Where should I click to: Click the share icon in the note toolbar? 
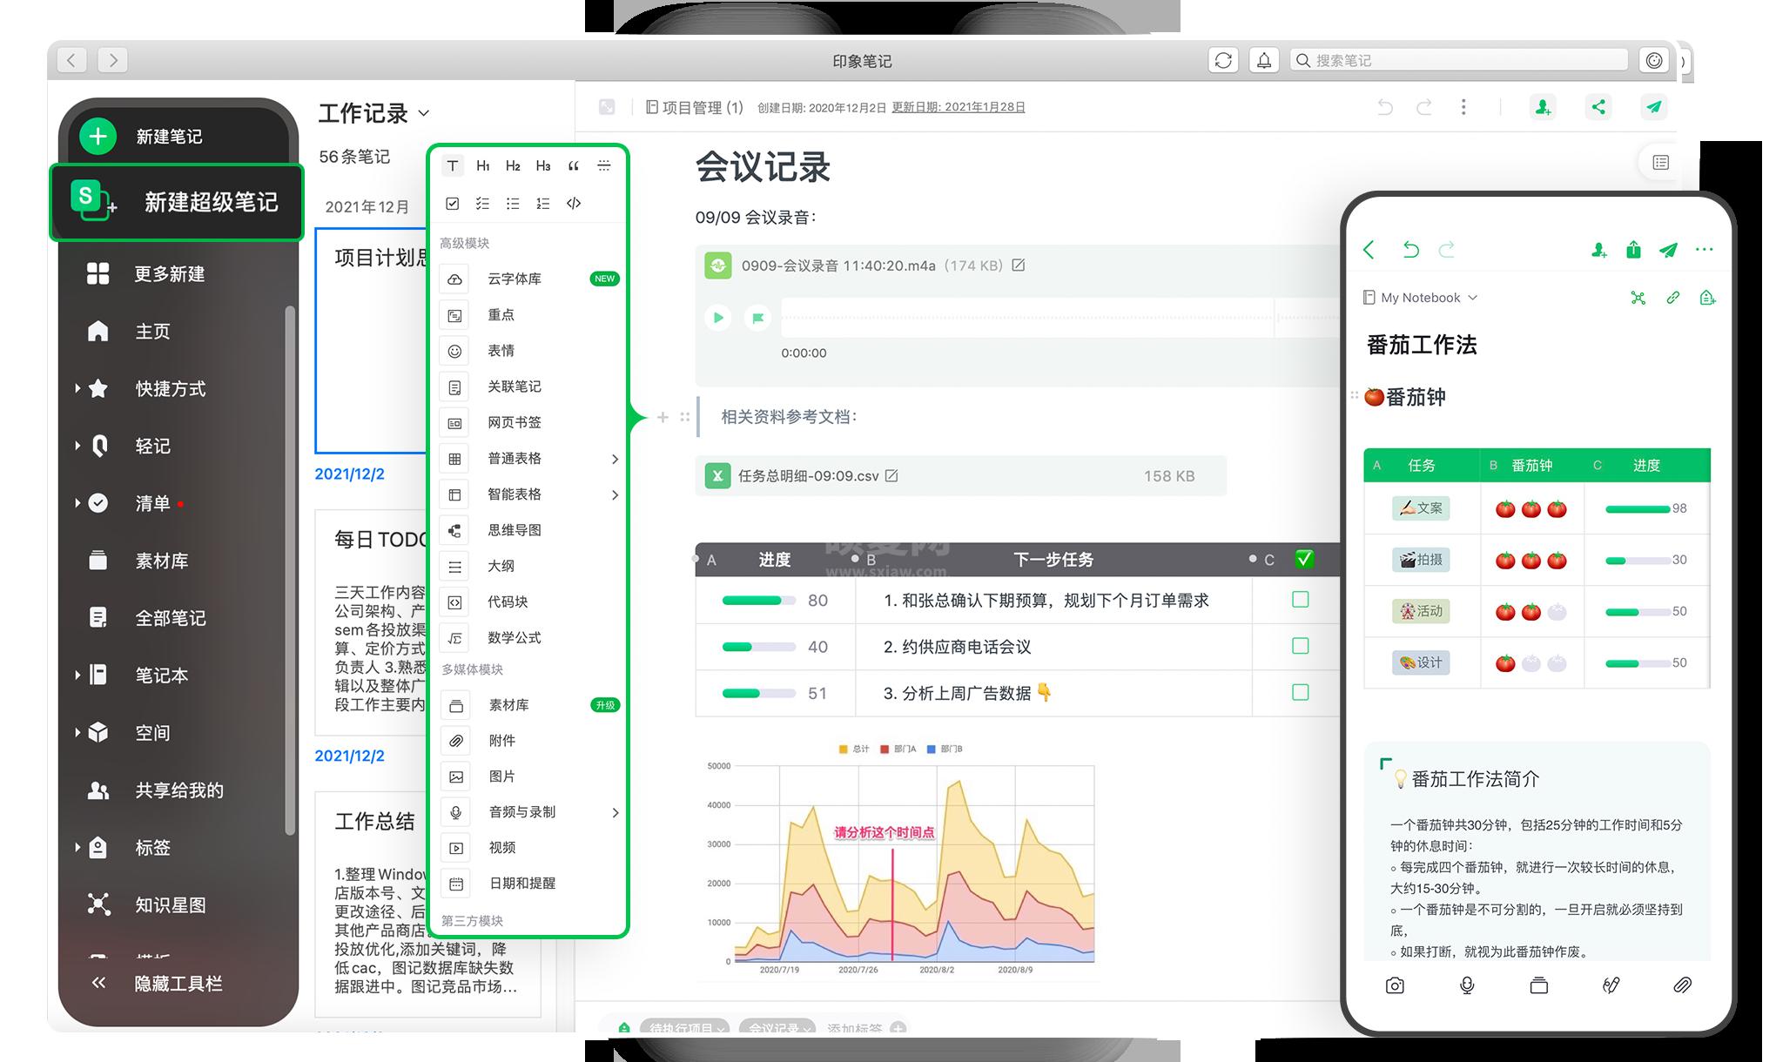(x=1598, y=107)
